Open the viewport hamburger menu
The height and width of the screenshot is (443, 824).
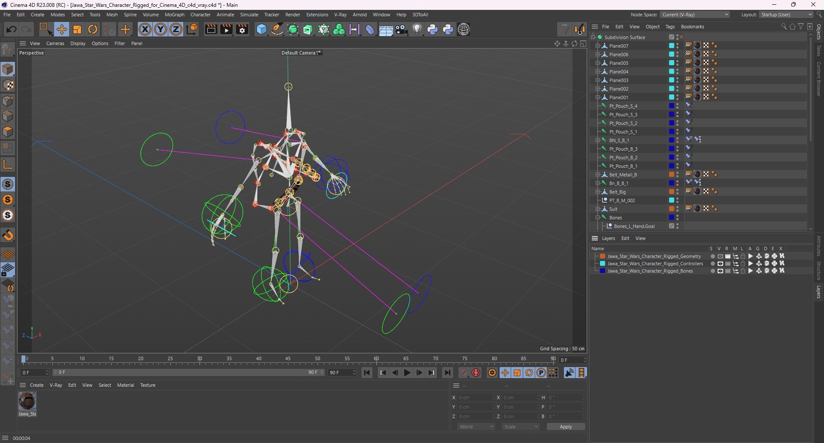23,43
